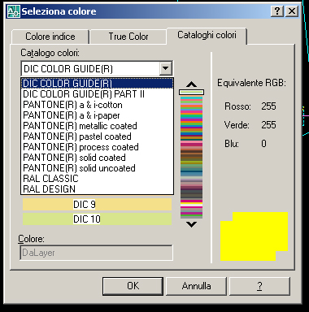
Task: Confirm with the OK button
Action: tap(133, 286)
